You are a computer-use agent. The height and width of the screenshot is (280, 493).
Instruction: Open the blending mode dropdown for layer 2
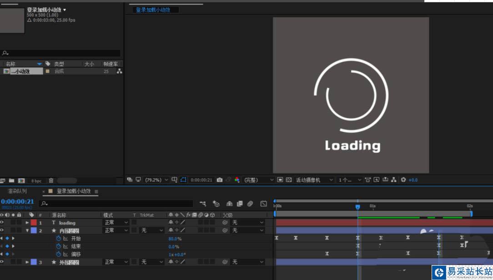pyautogui.click(x=116, y=230)
